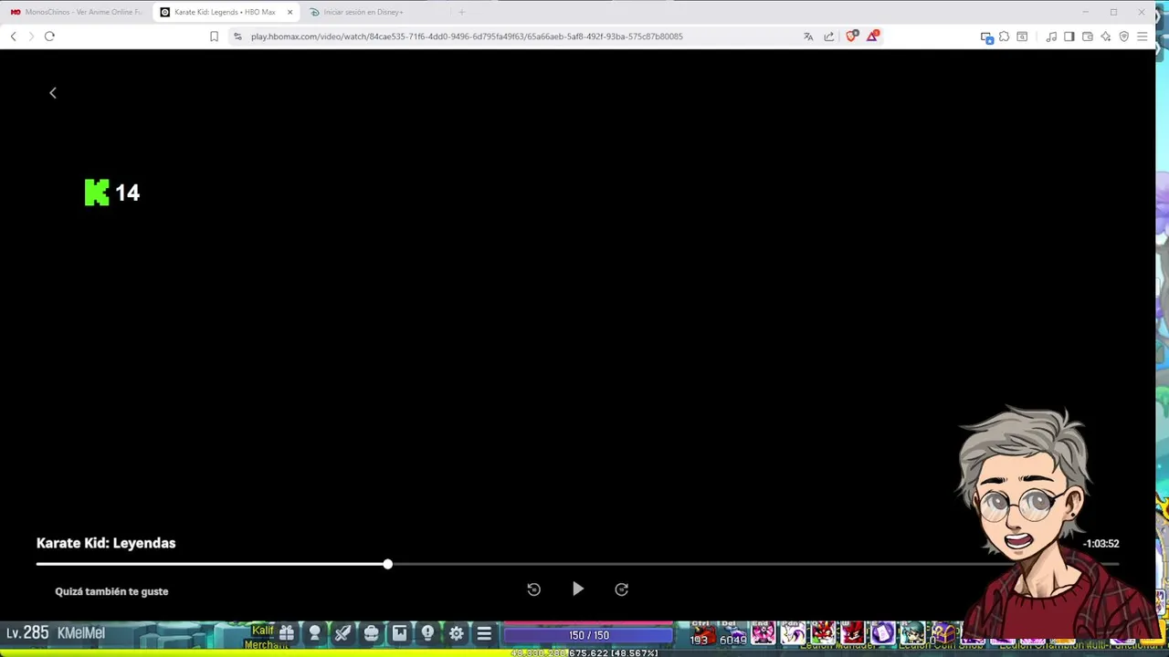Rewind the video ten seconds
The height and width of the screenshot is (657, 1169).
(534, 589)
